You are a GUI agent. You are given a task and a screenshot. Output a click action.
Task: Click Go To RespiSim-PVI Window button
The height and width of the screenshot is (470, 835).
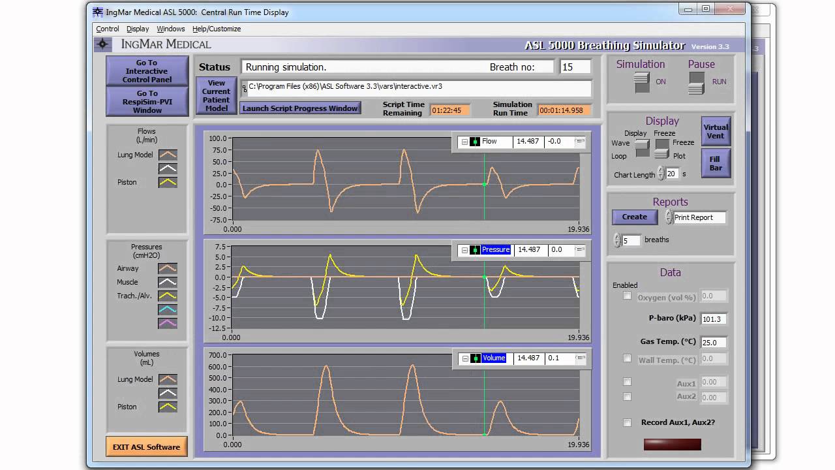tap(147, 102)
